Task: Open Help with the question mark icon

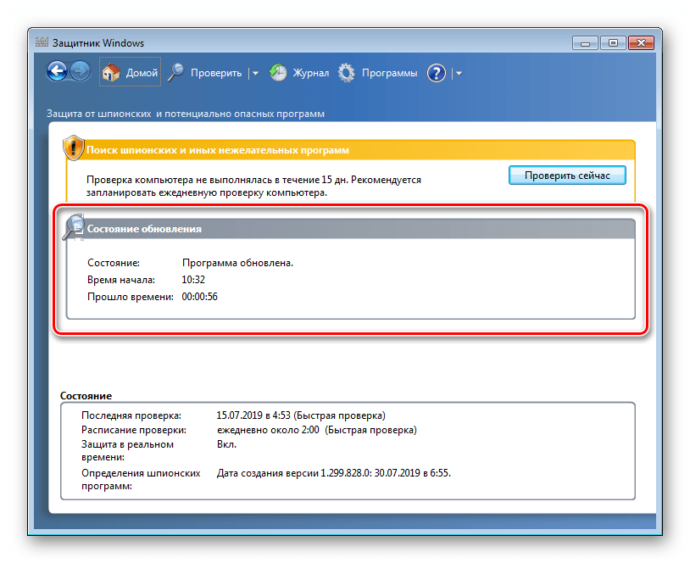Action: (437, 73)
